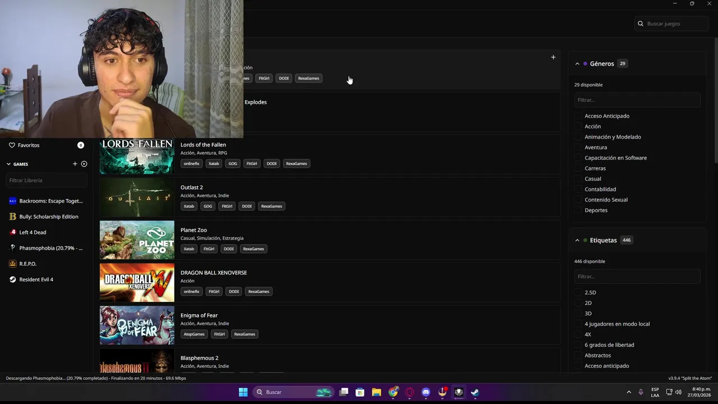Click the play circle icon beside GAMES
Viewport: 718px width, 404px height.
click(x=84, y=164)
